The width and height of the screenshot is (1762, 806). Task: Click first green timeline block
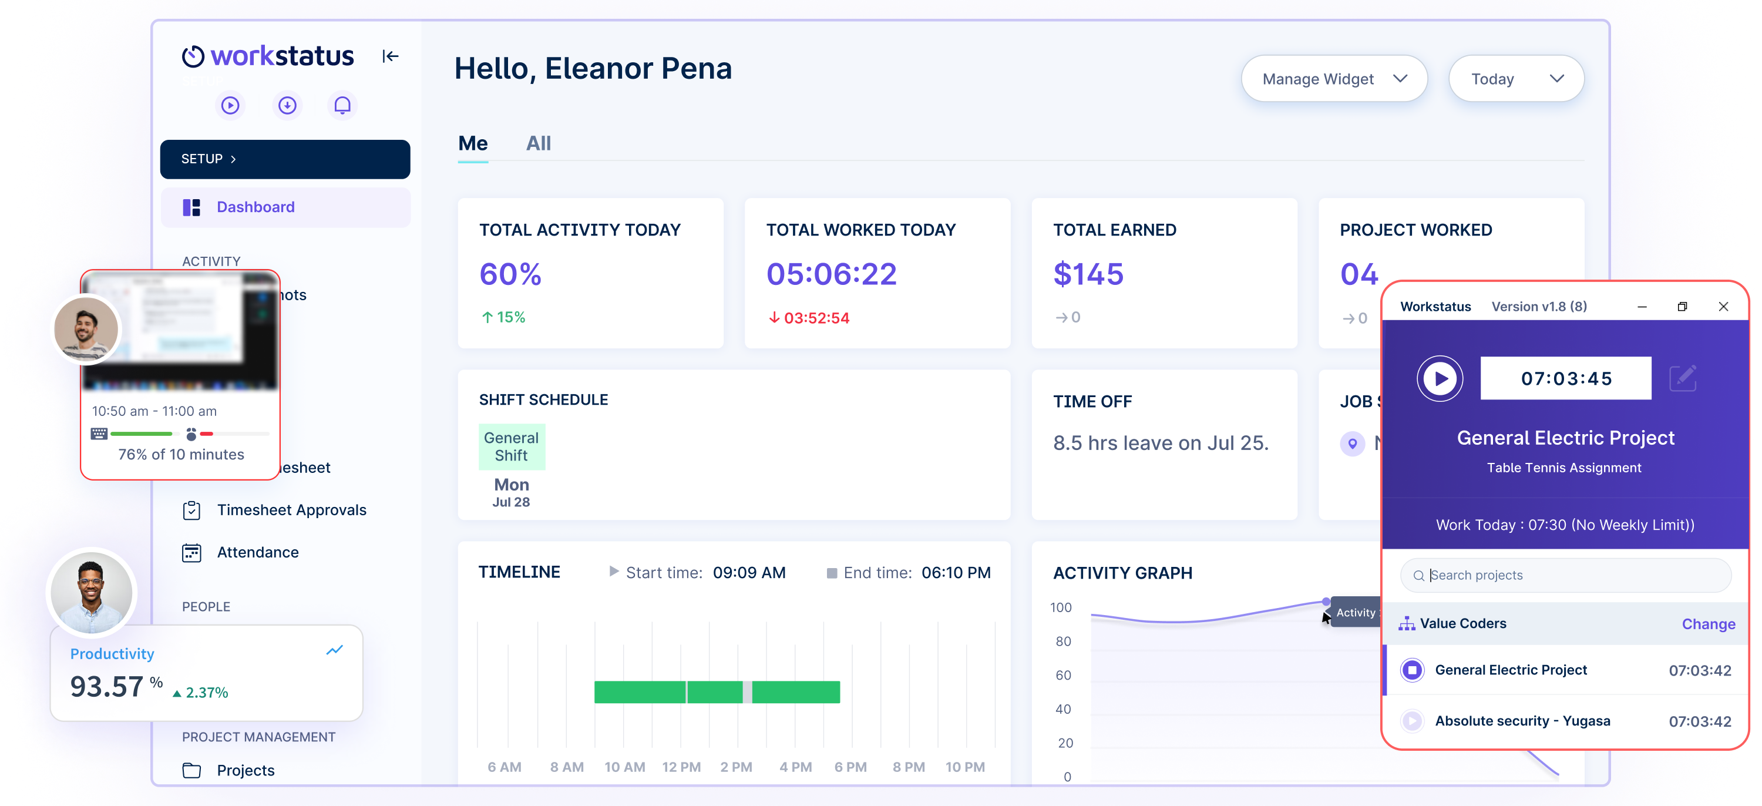click(x=640, y=691)
